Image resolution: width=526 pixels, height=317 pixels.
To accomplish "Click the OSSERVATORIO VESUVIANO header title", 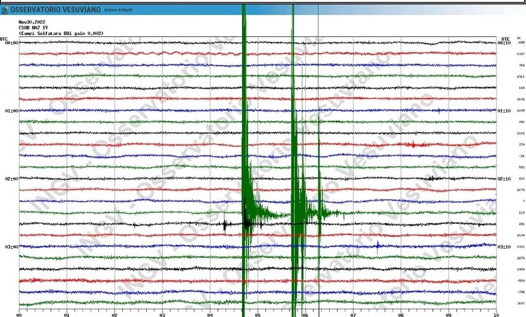I will pyautogui.click(x=56, y=10).
